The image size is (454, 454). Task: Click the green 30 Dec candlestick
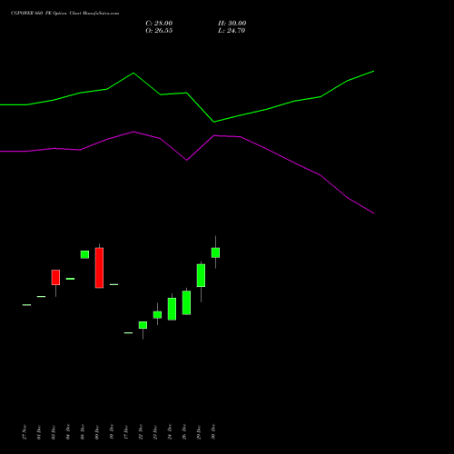click(215, 252)
